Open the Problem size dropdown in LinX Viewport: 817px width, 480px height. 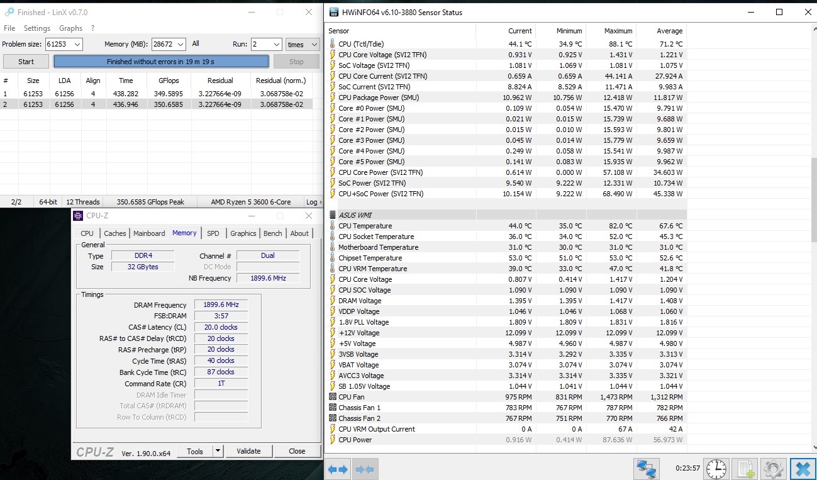coord(77,44)
